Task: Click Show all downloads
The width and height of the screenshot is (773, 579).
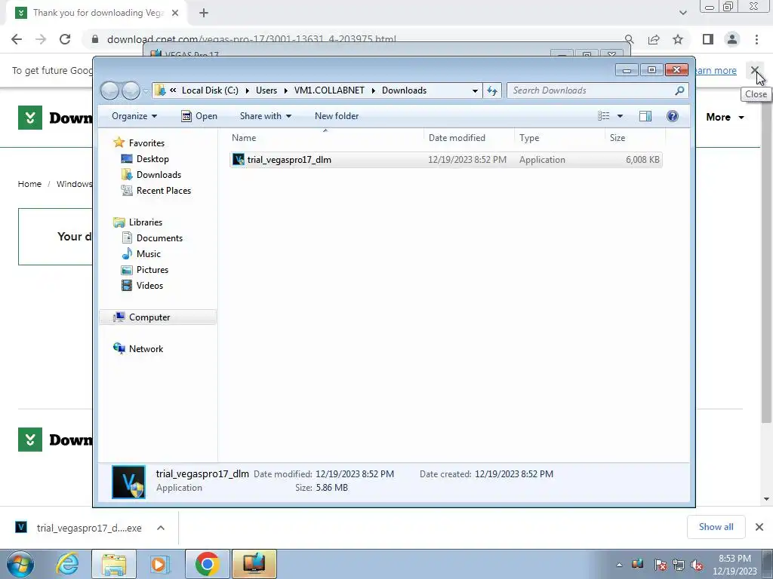Action: [716, 527]
